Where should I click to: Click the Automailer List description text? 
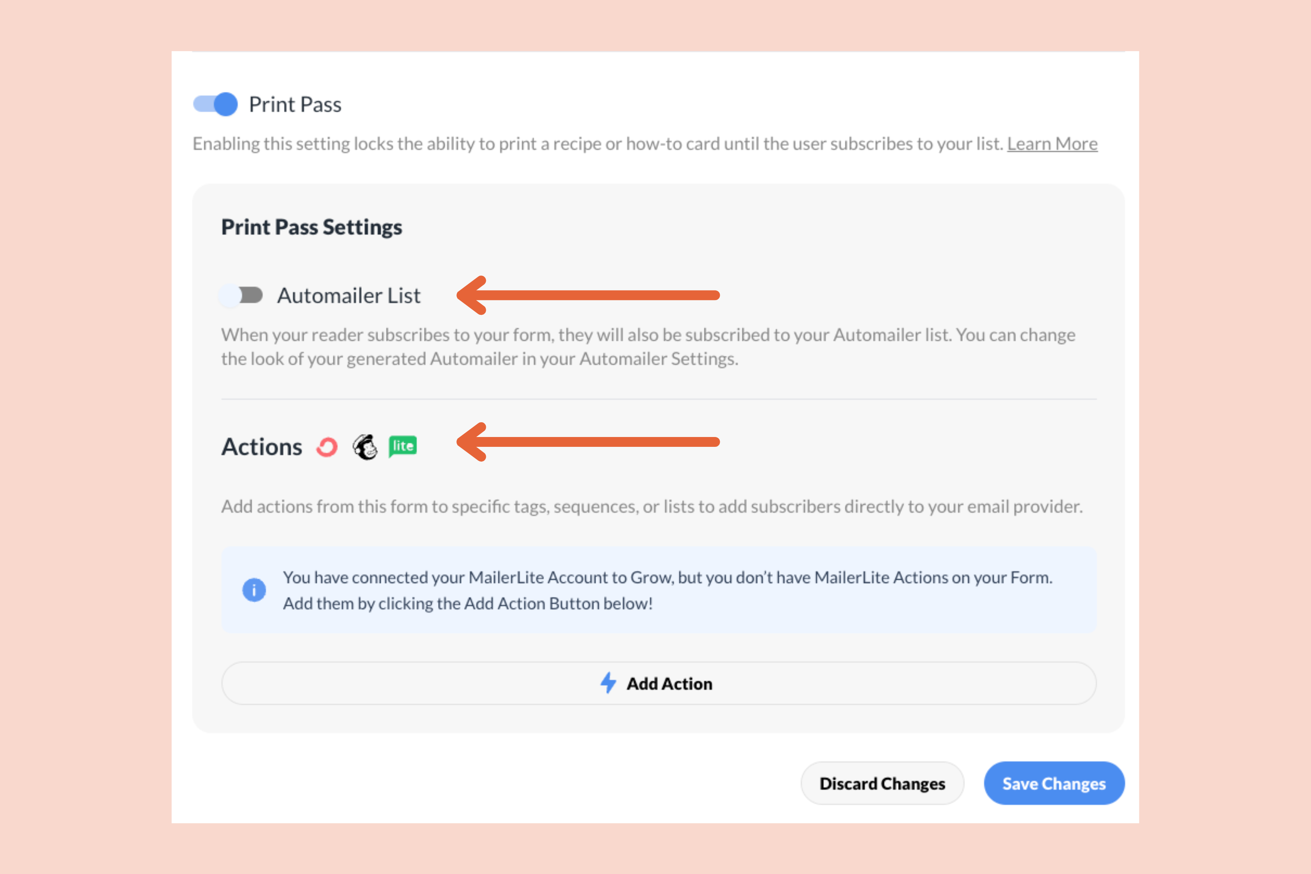point(646,347)
